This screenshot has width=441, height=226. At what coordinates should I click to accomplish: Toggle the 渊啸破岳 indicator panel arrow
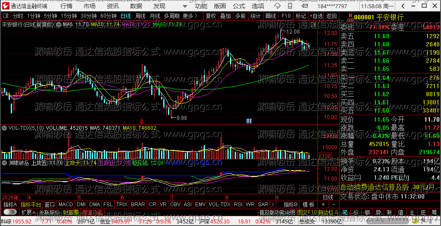(x=4, y=162)
